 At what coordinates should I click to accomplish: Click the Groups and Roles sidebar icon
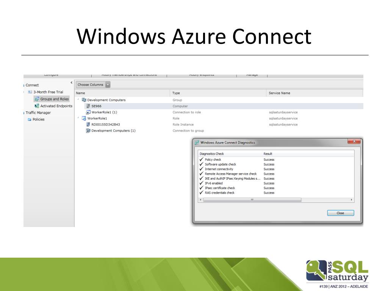37,99
